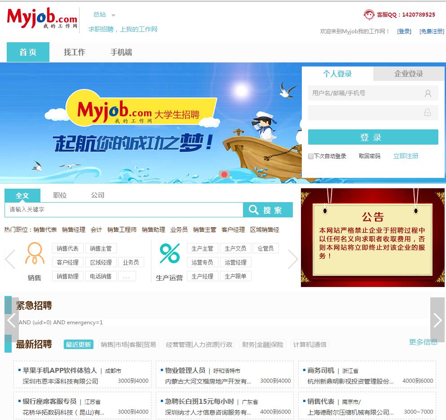Choose the 运营经理 category tag

[235, 262]
